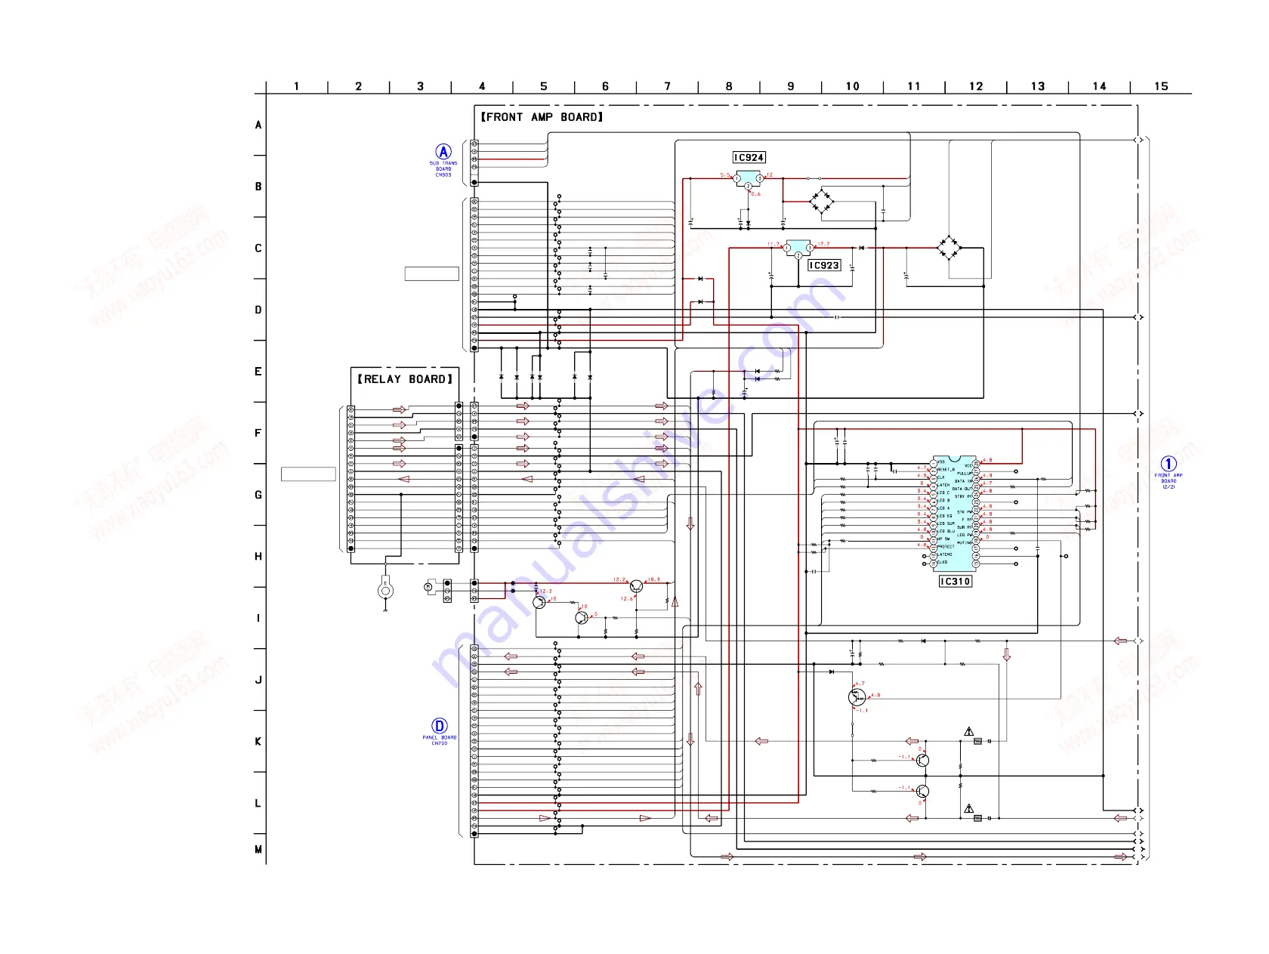Click column number 8 in top ruler
The width and height of the screenshot is (1269, 954).
click(729, 86)
